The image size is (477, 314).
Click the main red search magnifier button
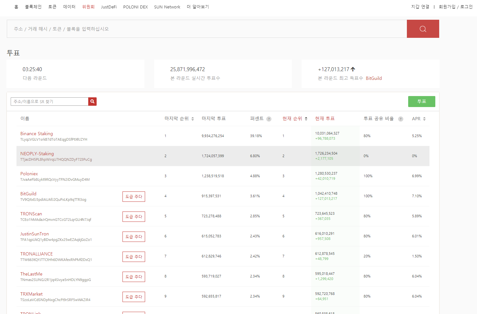(423, 29)
